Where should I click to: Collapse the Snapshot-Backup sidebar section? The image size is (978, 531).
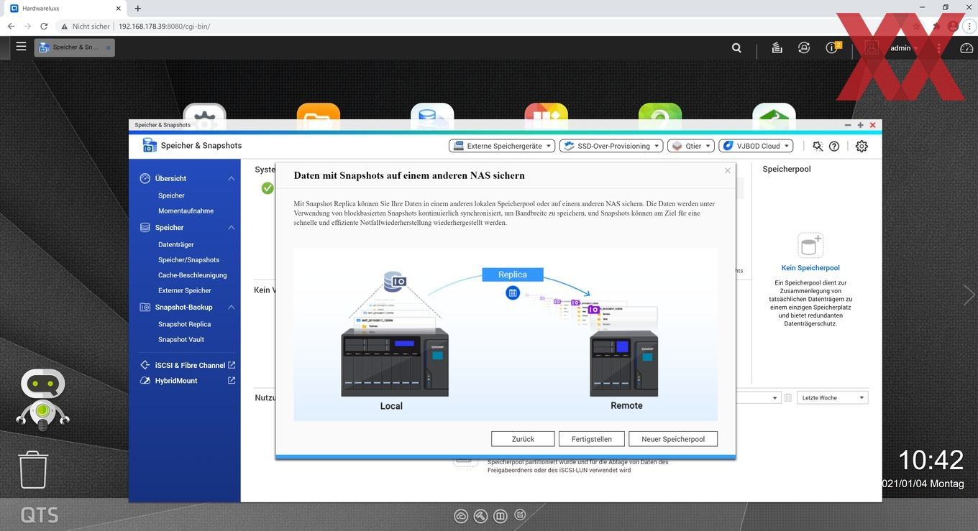232,308
